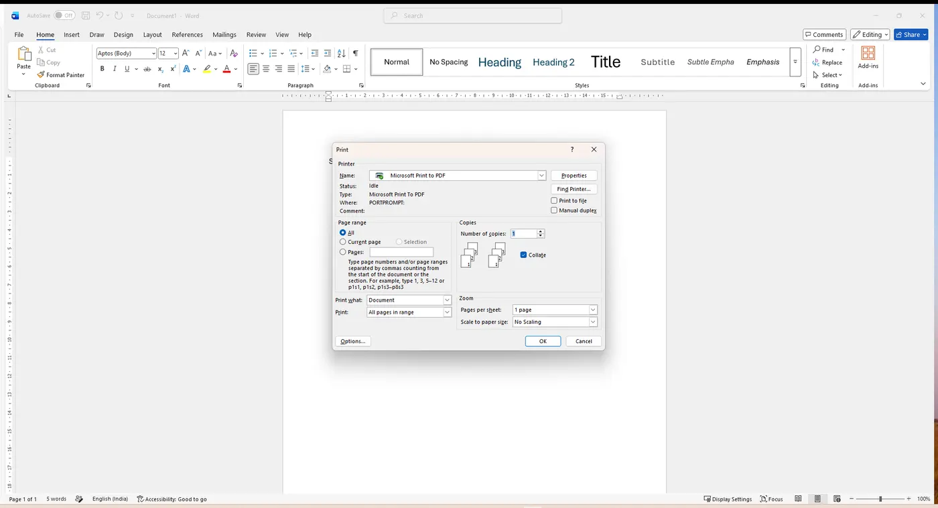Open the Editing mode dropdown
Image resolution: width=938 pixels, height=508 pixels.
(870, 34)
